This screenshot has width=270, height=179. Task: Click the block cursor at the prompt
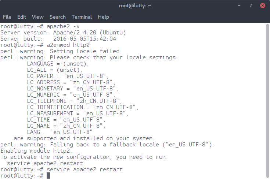pos(48,176)
